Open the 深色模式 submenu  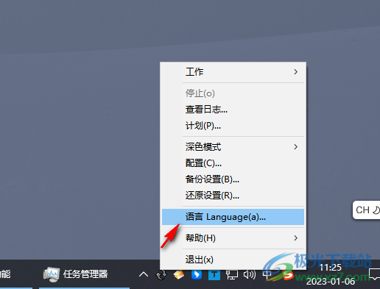tap(233, 147)
